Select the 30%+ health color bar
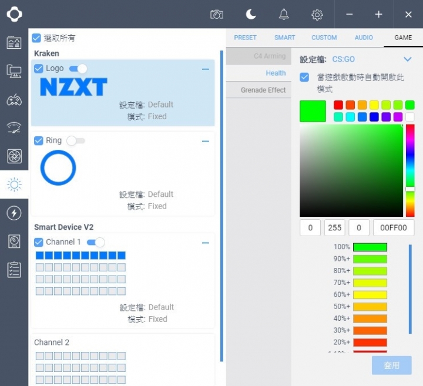This screenshot has height=386, width=423. pos(370,330)
